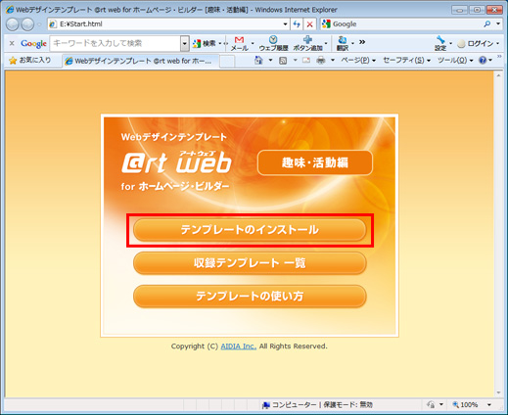Click vertical scrollbar down arrow

click(x=498, y=392)
